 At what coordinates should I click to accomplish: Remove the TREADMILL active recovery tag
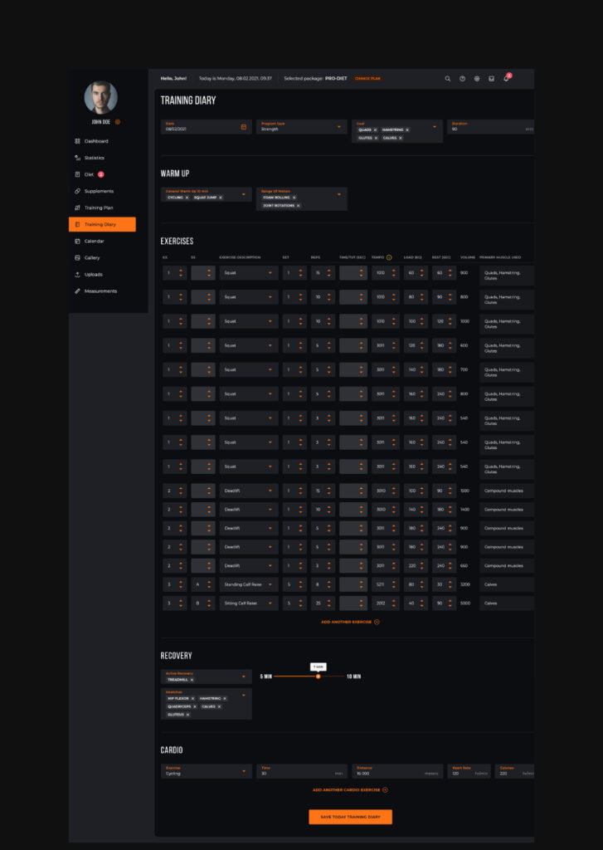[192, 680]
